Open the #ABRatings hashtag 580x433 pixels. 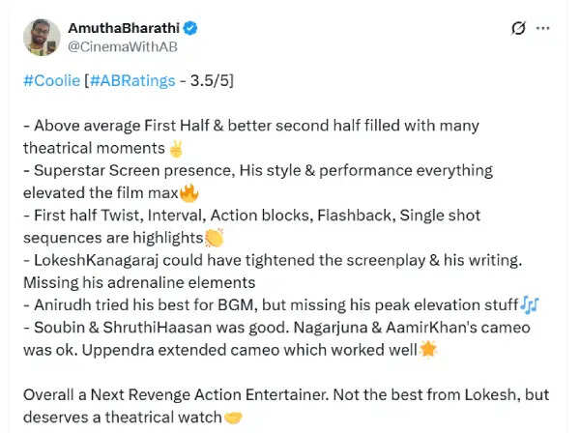(x=135, y=81)
